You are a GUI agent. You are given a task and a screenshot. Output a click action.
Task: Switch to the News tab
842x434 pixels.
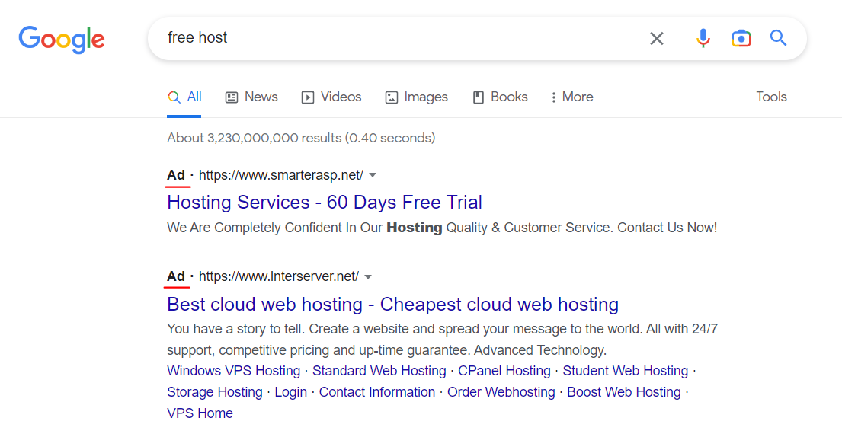[251, 97]
